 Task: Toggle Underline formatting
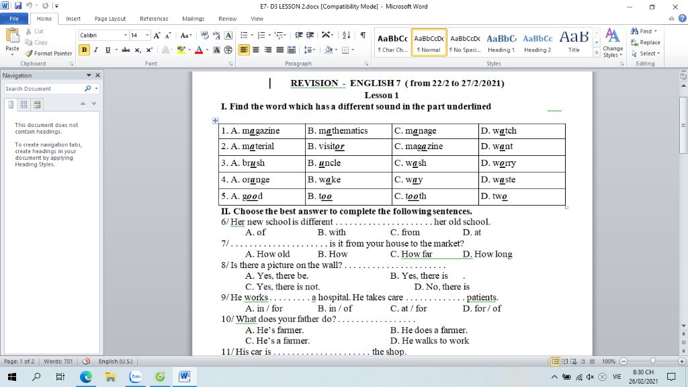107,50
